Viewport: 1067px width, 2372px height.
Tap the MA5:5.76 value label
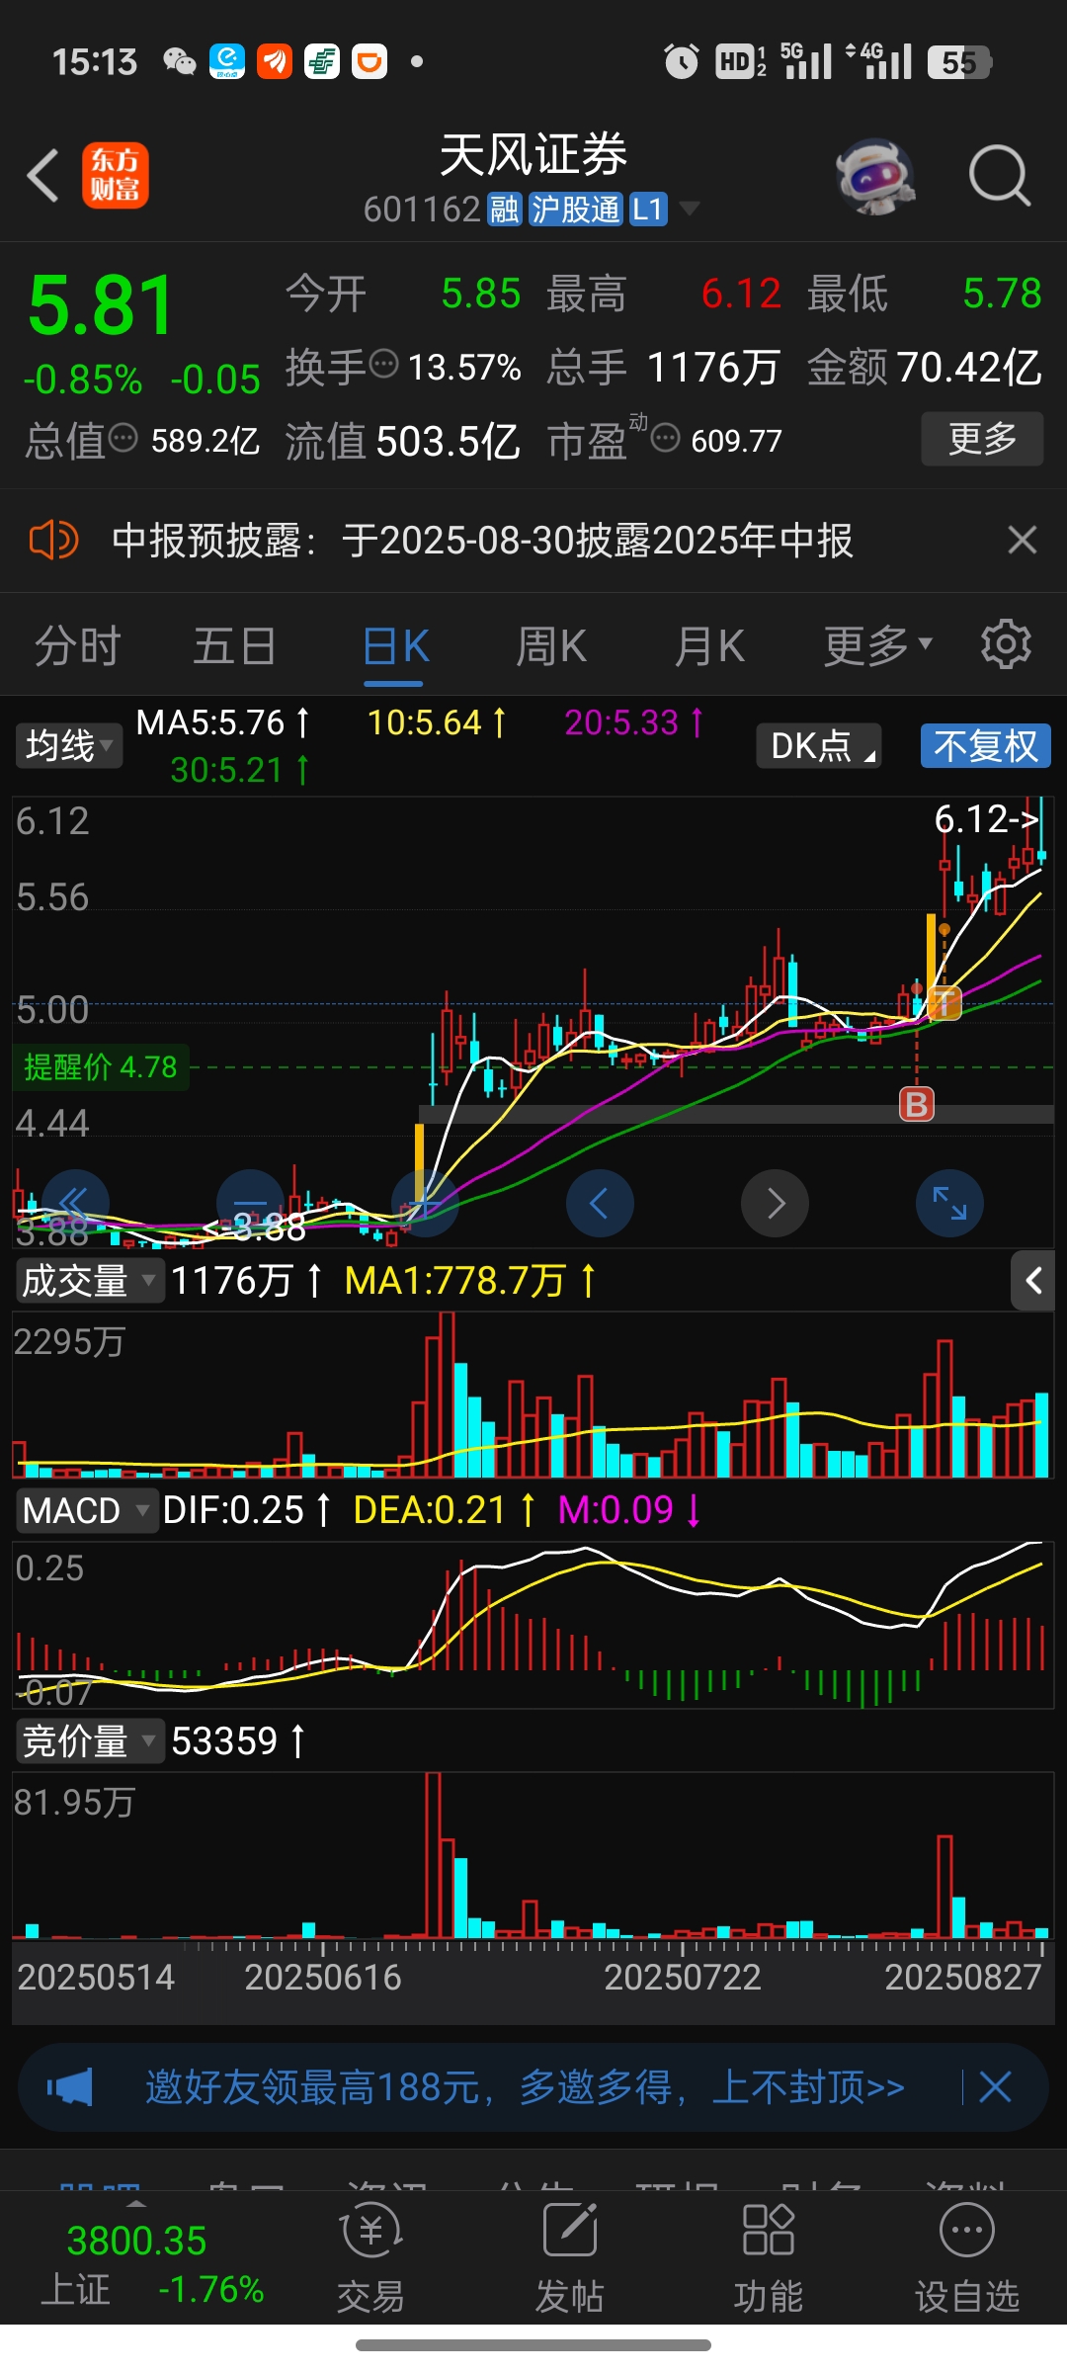coord(222,722)
